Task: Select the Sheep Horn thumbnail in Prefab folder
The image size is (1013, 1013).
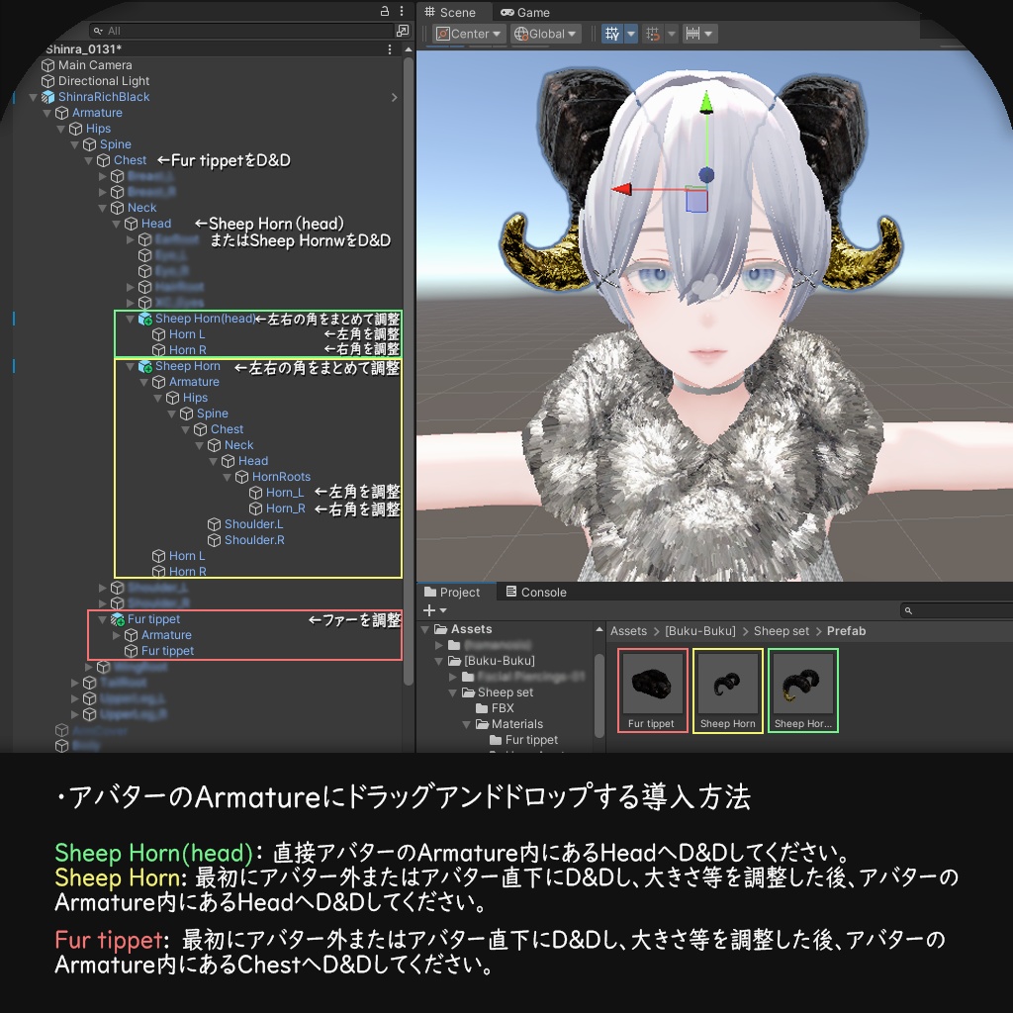Action: [x=727, y=683]
